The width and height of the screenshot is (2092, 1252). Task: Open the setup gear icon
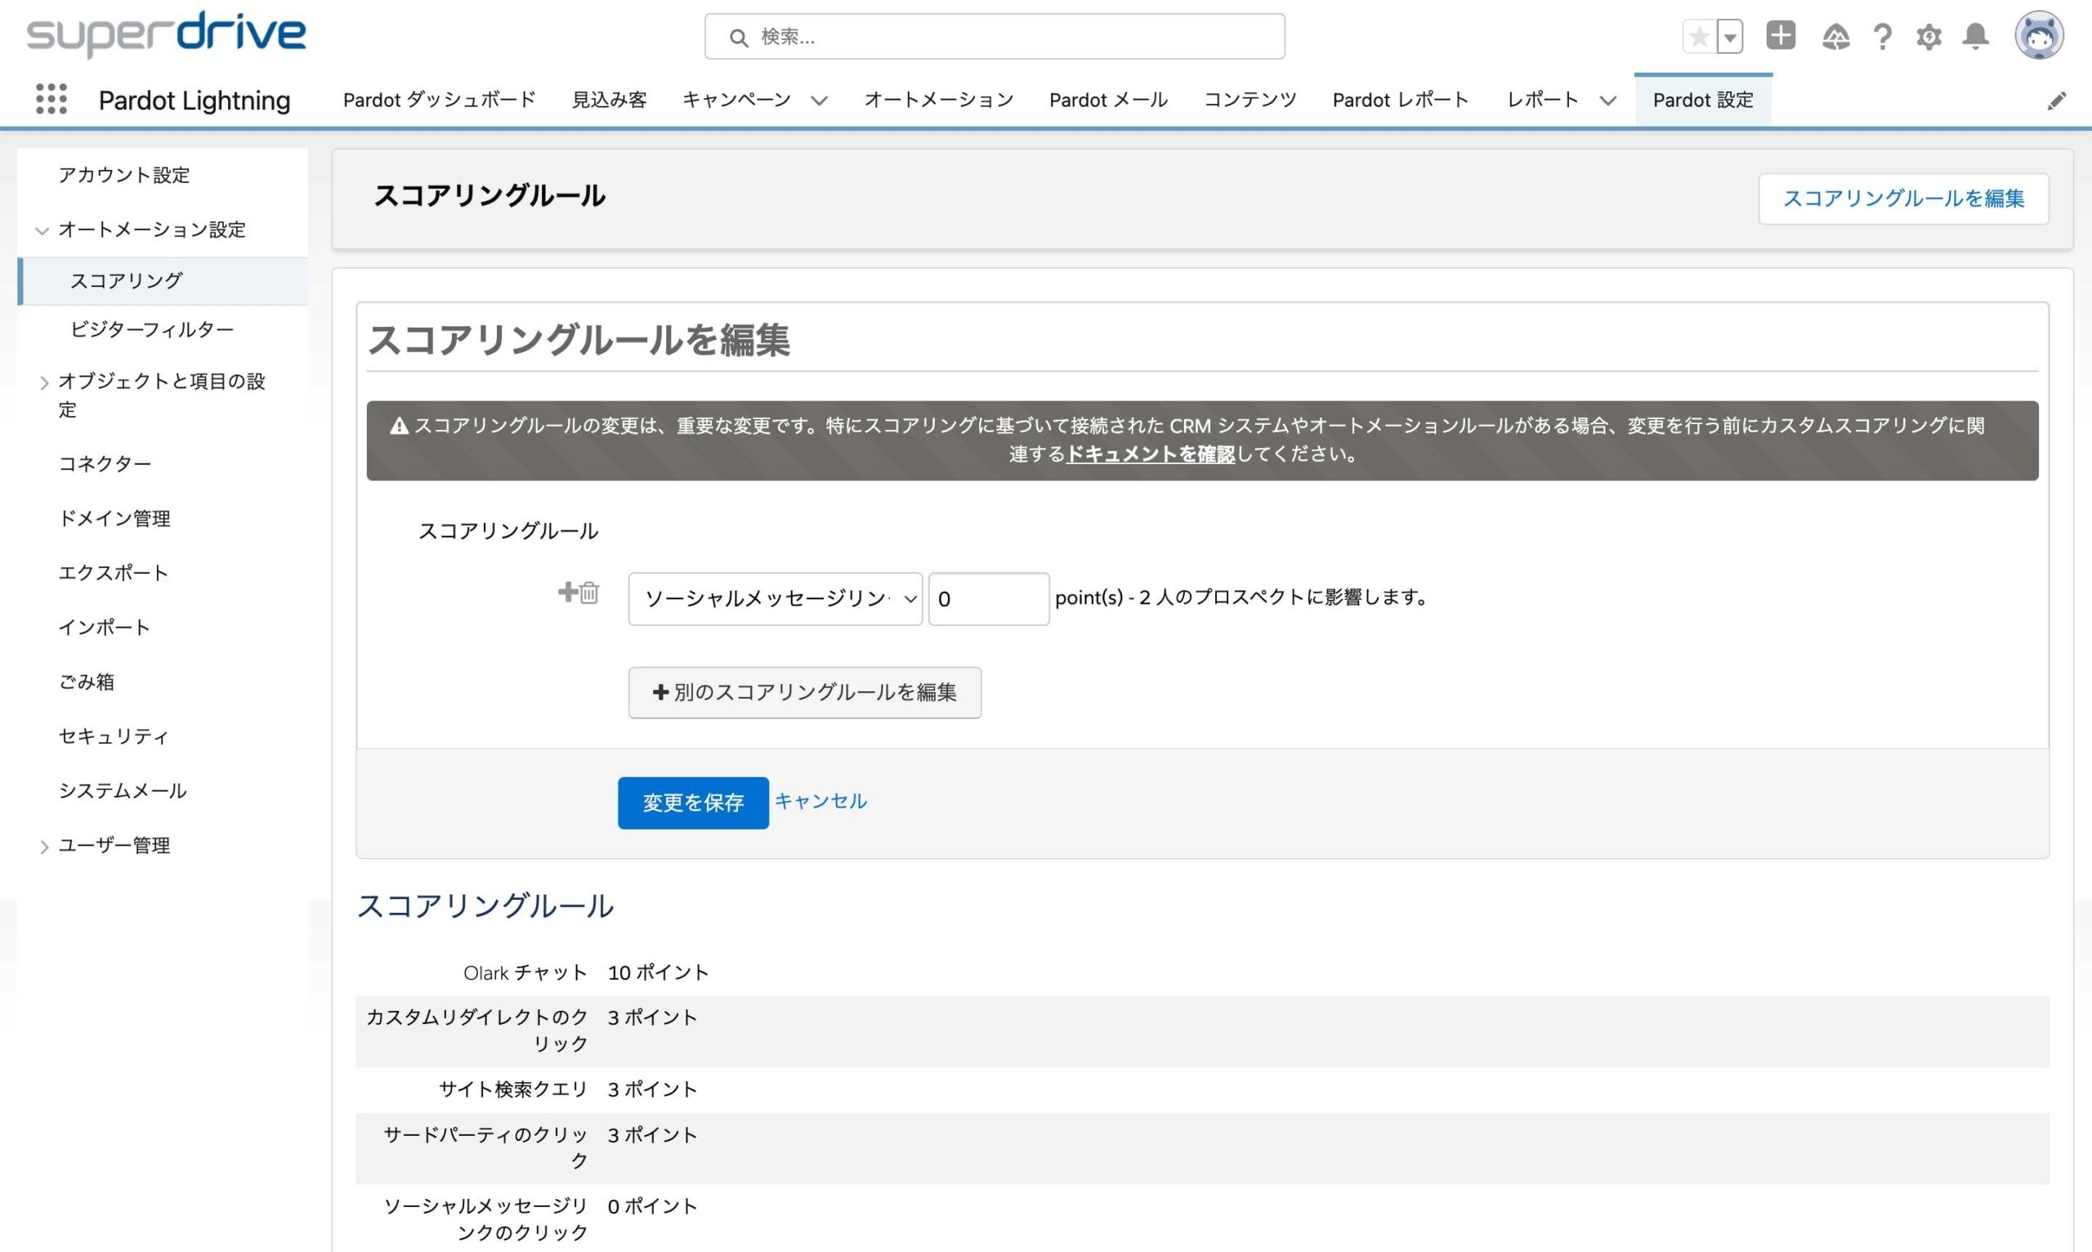pyautogui.click(x=1929, y=36)
